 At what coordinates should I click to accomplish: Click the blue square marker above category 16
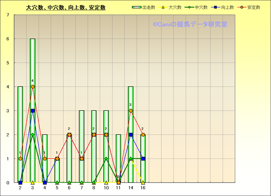143,158
